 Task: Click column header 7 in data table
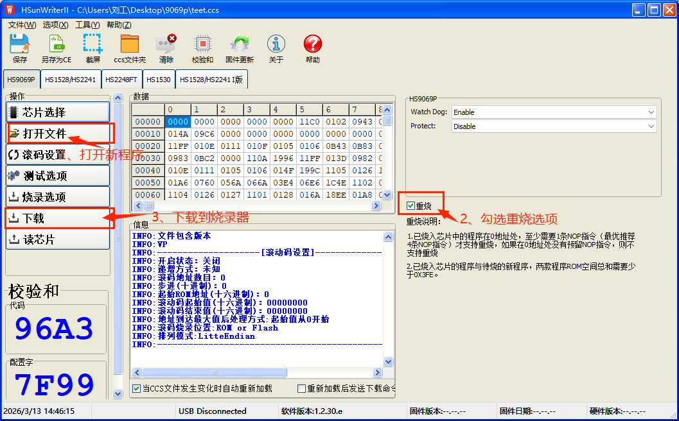coord(362,110)
